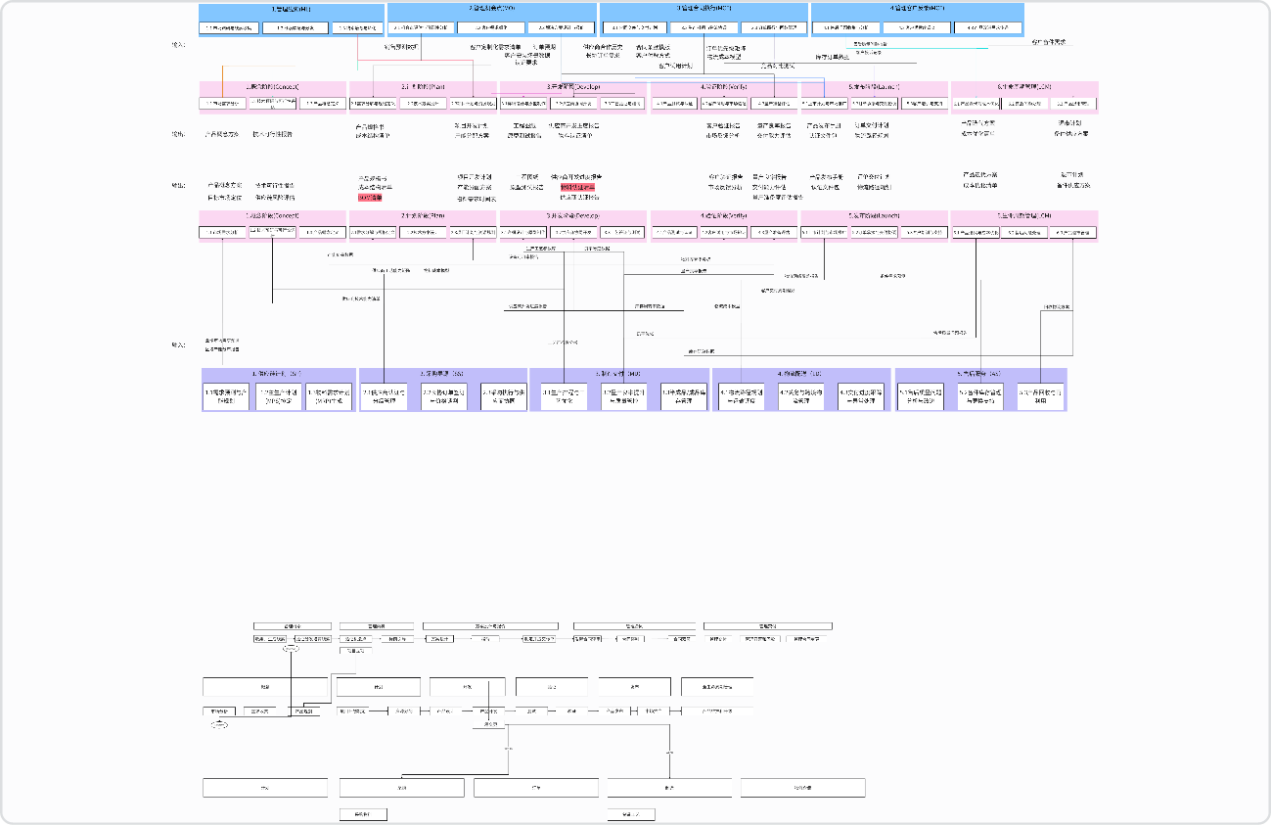Select box 2.2 in blue section 2
The height and width of the screenshot is (825, 1271).
coord(491,27)
